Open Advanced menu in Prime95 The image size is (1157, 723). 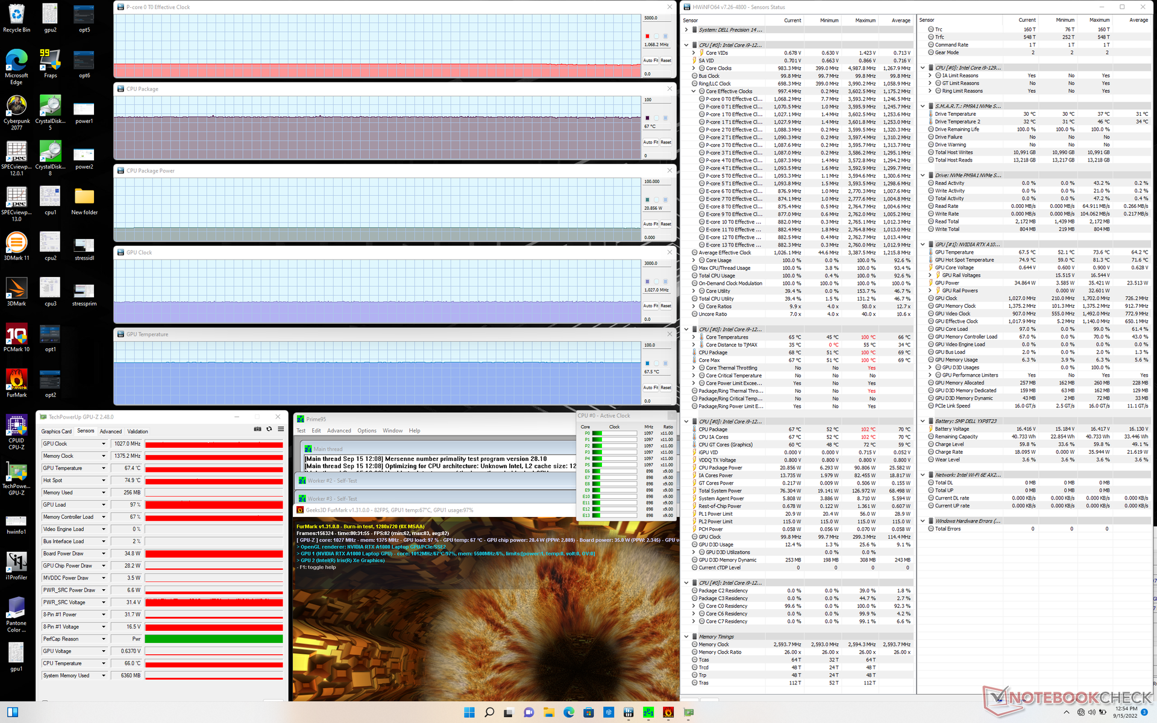point(339,431)
